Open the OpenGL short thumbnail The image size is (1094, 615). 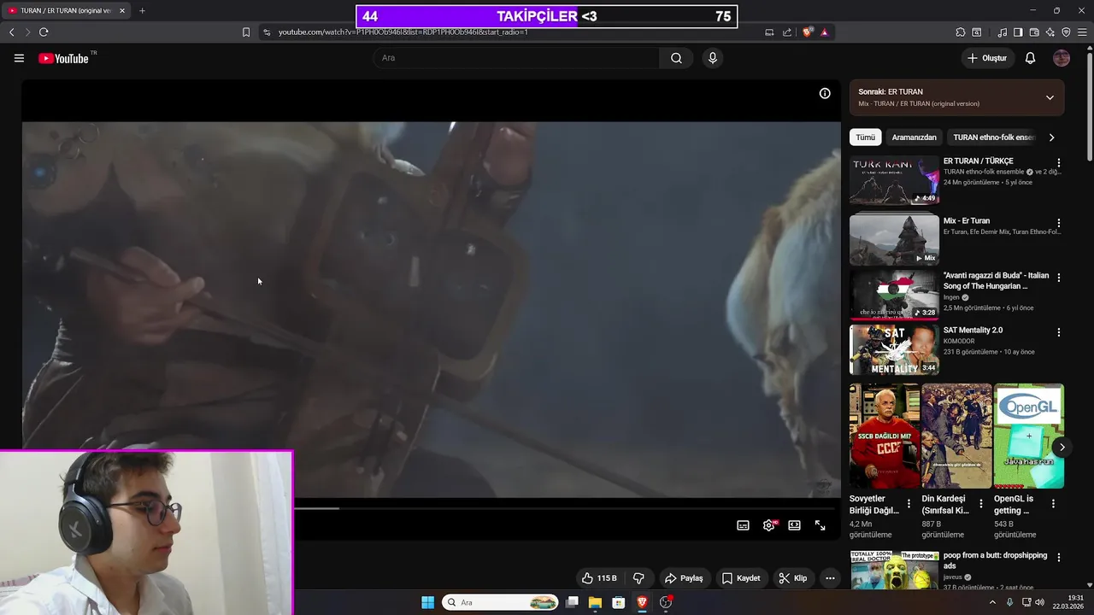point(1029,436)
